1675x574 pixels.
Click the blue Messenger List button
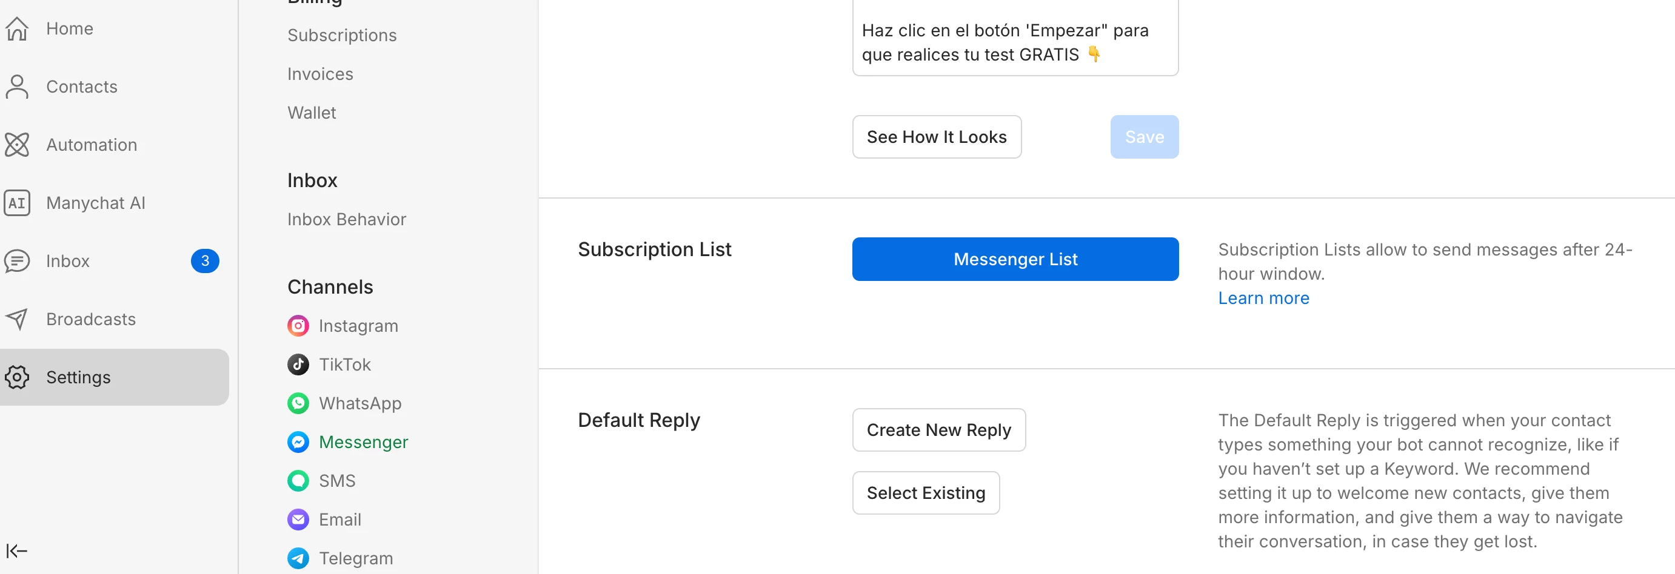[x=1014, y=259]
